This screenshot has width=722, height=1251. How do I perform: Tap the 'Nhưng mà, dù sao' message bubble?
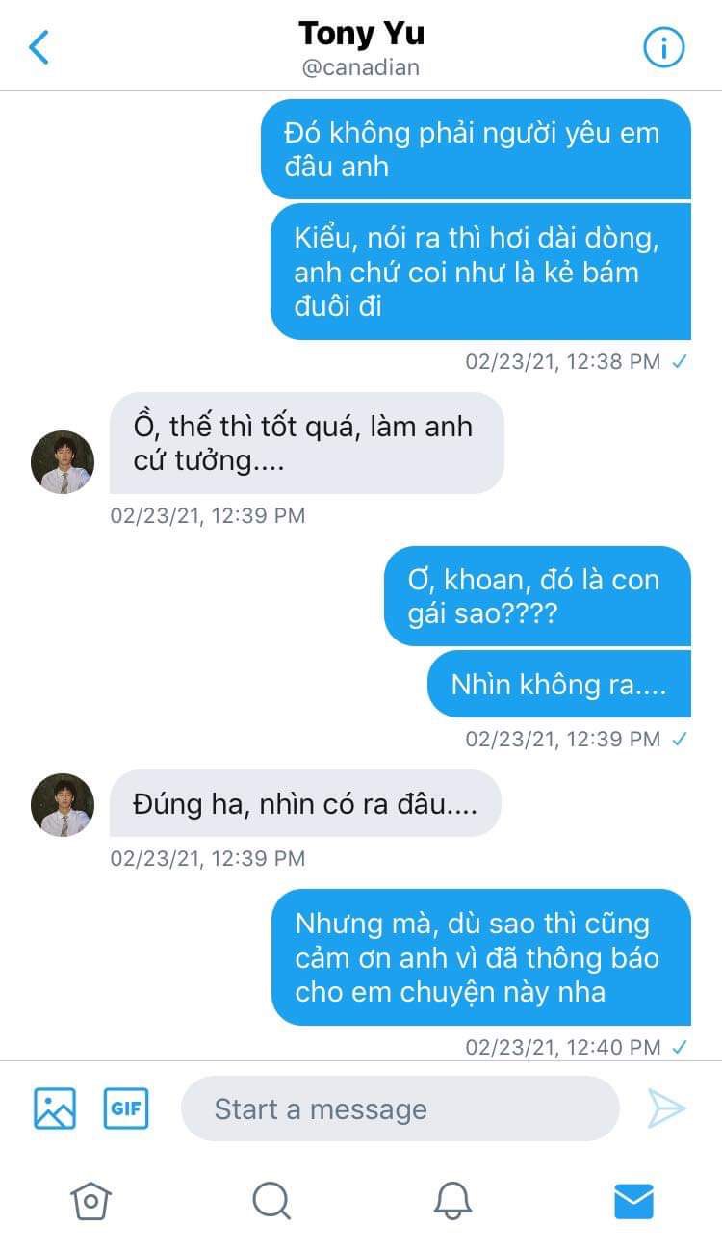pyautogui.click(x=481, y=957)
